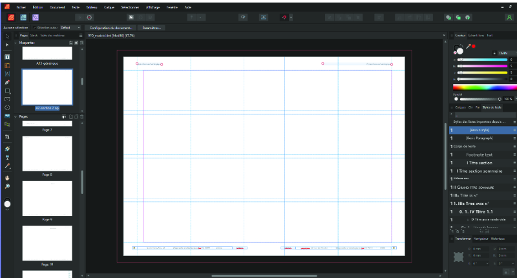
Task: Click insert at top of layer icon
Action: 458,17
